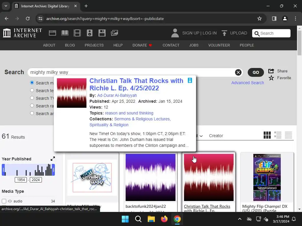The image size is (302, 226).
Task: Open the Texts book icon
Action: [65, 33]
